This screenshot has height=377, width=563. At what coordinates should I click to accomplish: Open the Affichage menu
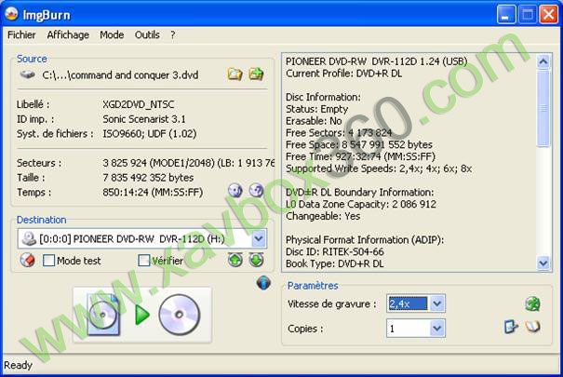point(68,34)
